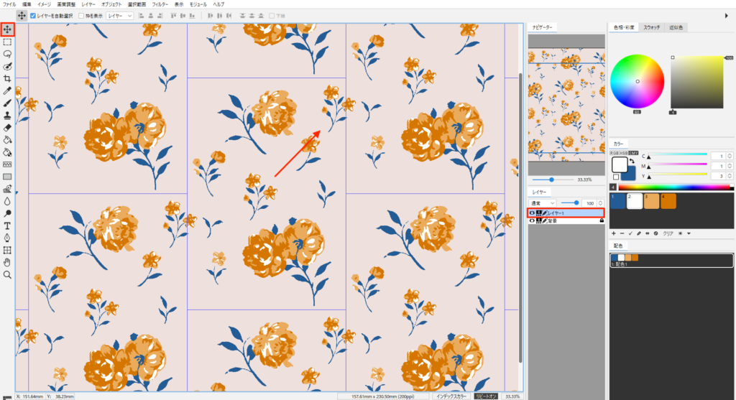Open the オブジェクト menu
Image resolution: width=736 pixels, height=400 pixels.
pyautogui.click(x=111, y=4)
